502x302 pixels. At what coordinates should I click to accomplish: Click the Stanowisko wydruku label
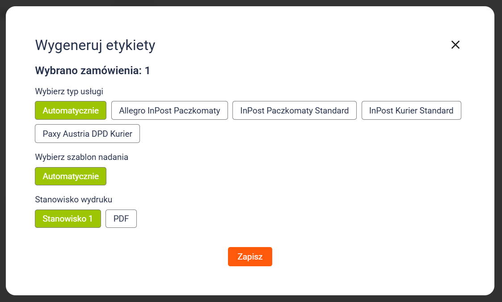tap(74, 200)
